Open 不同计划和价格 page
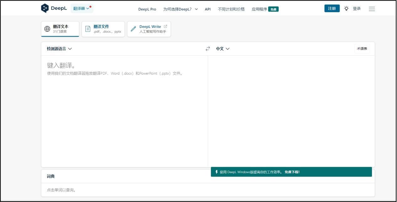Screen dimensions: 397x202 click(x=231, y=9)
